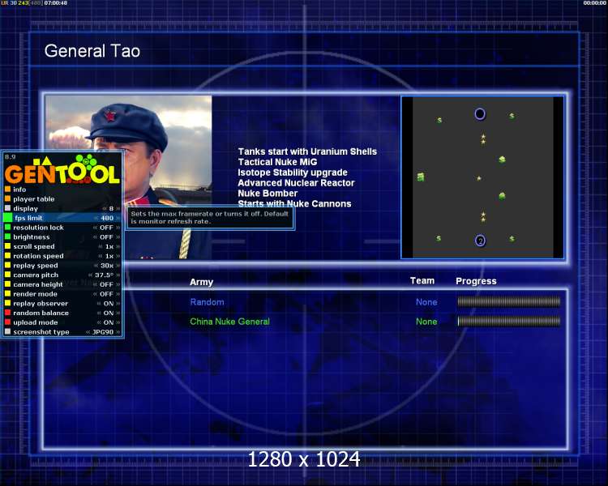This screenshot has width=608, height=486.
Task: Toggle replay observer ON value
Action: tap(109, 304)
